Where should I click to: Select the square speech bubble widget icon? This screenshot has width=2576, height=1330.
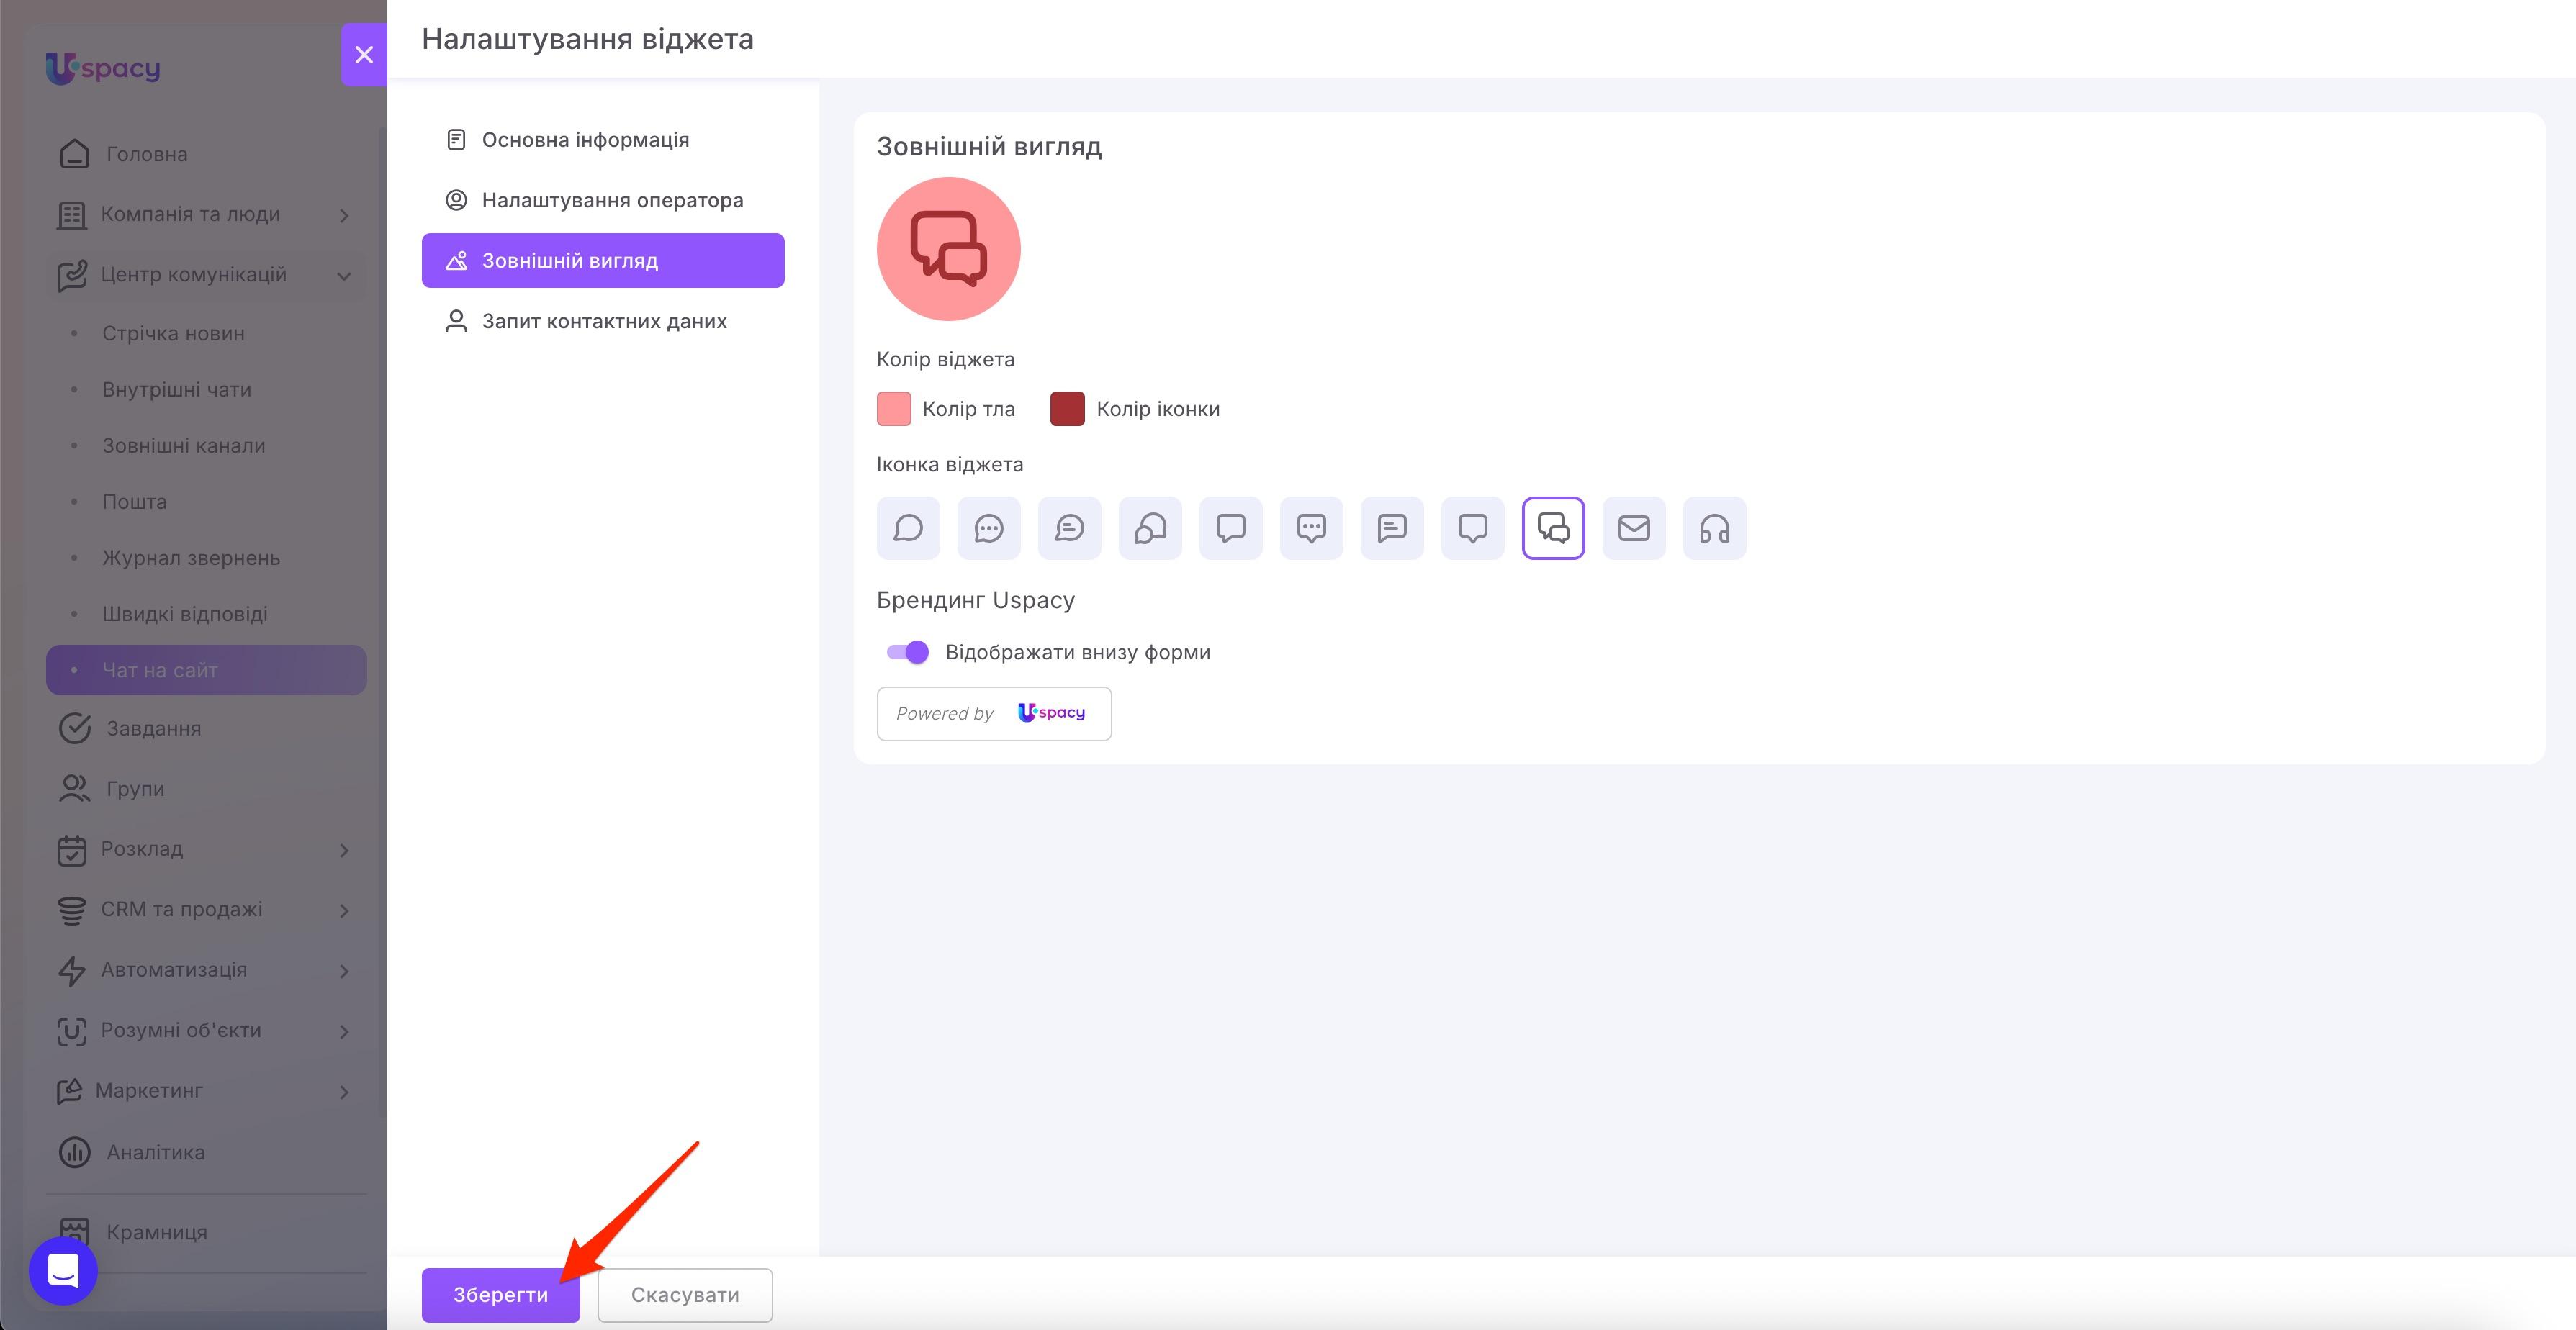click(1231, 528)
